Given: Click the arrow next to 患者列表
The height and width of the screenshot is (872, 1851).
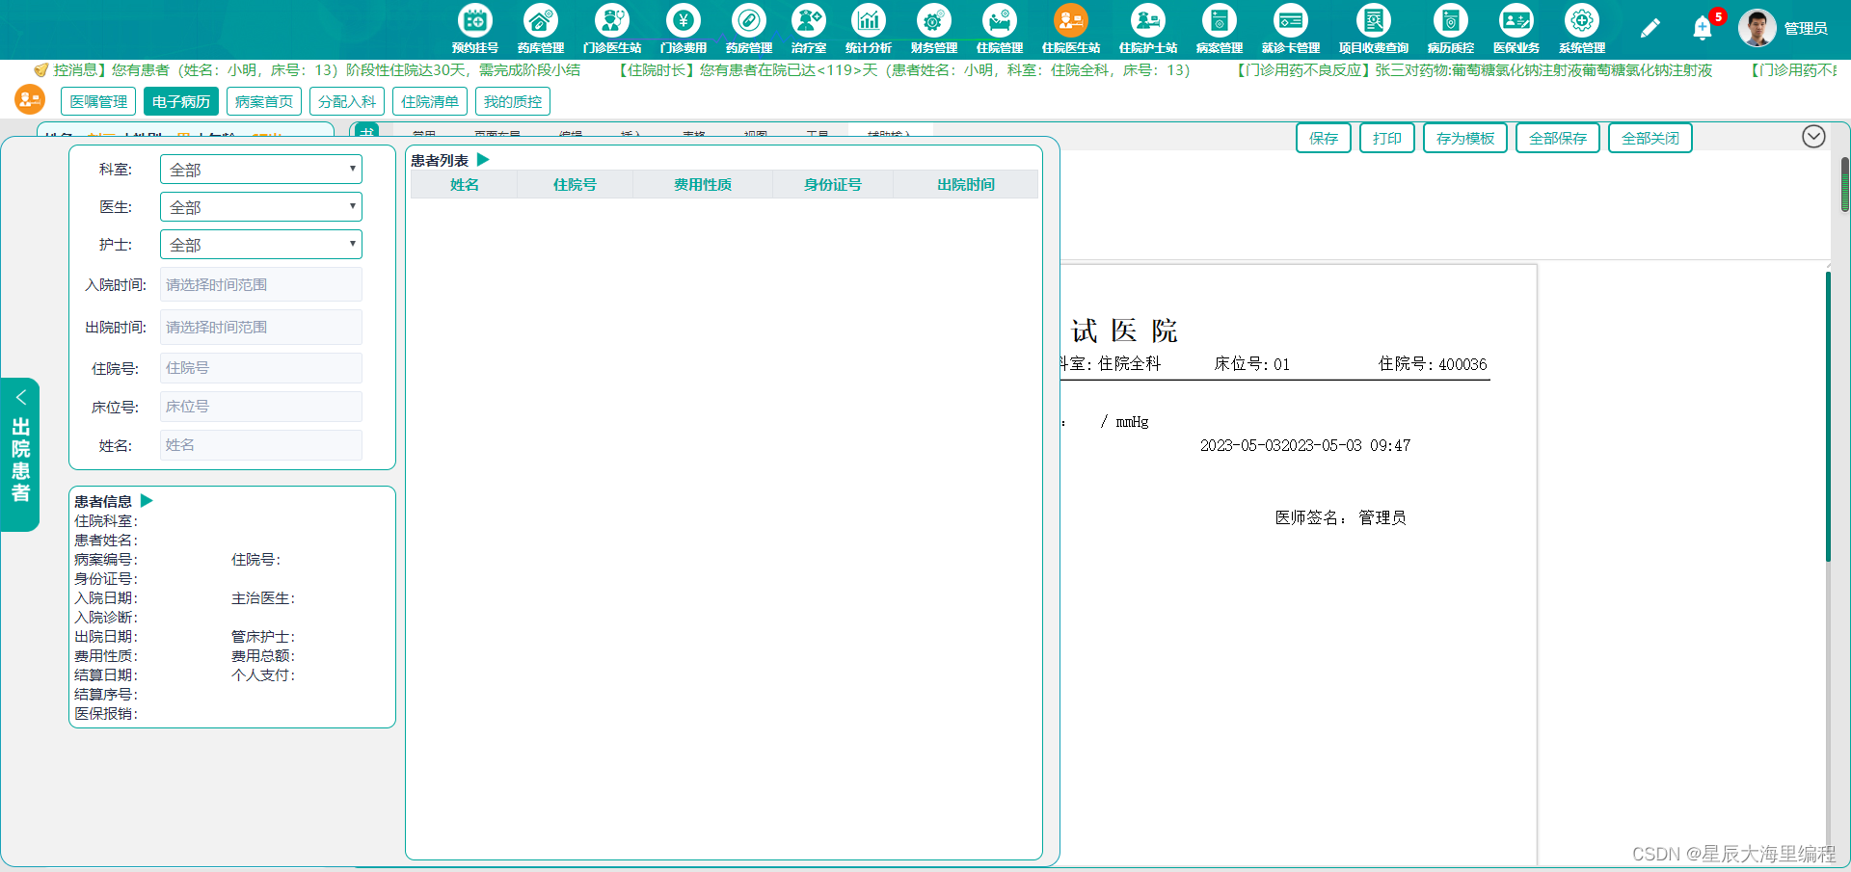Looking at the screenshot, I should pyautogui.click(x=483, y=160).
